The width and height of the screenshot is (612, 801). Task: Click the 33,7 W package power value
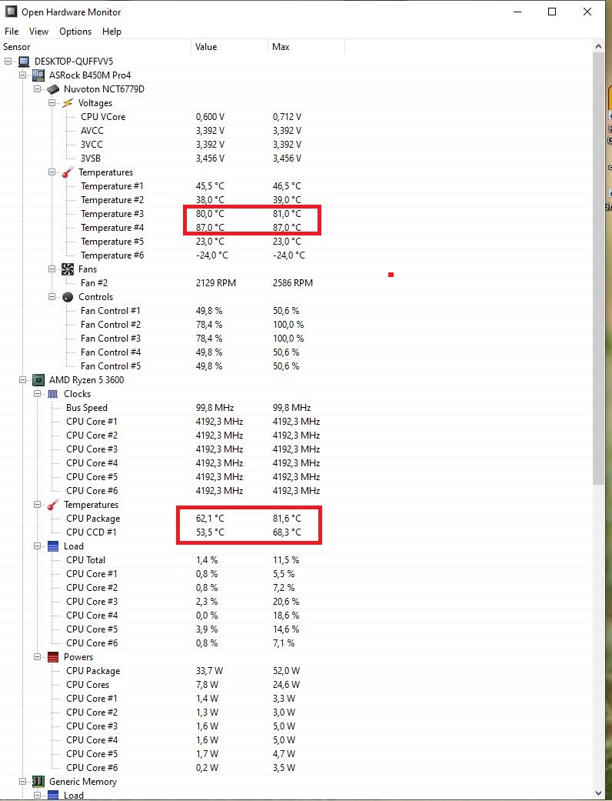pyautogui.click(x=209, y=671)
